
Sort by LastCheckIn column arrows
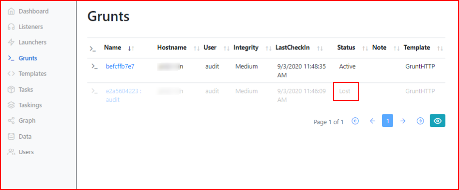pos(320,48)
